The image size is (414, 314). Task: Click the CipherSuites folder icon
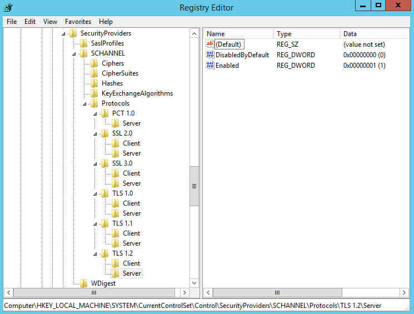(x=94, y=73)
